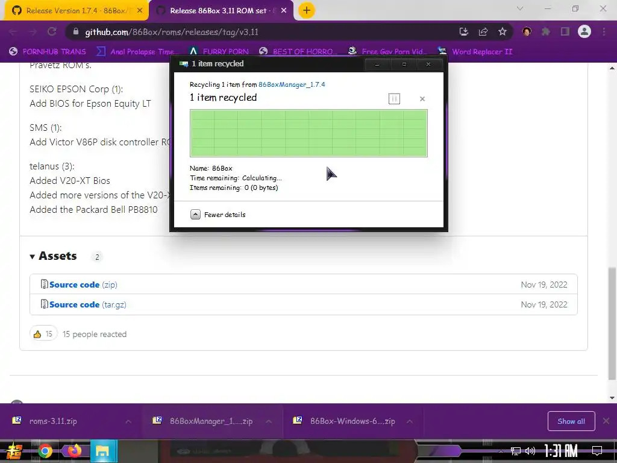Open the volume tray icon

point(530,451)
